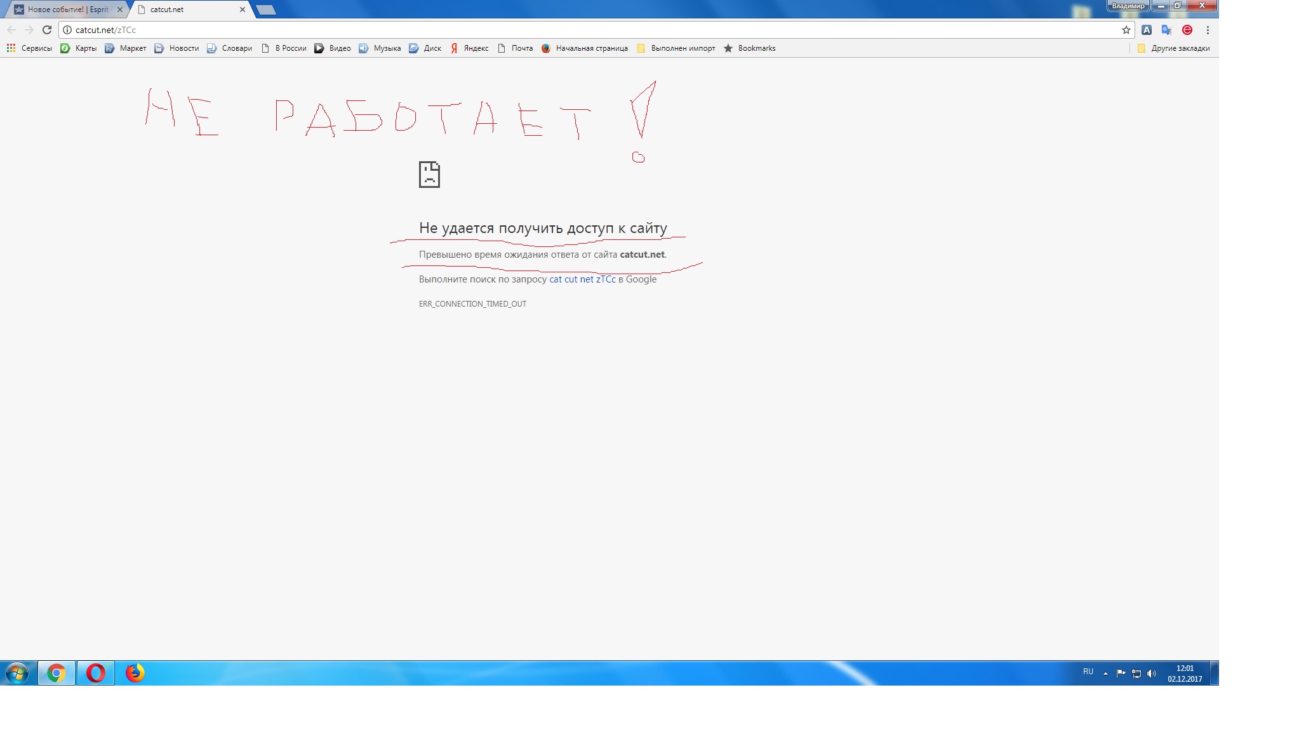The height and width of the screenshot is (730, 1299).
Task: Click the reload page icon
Action: point(46,30)
